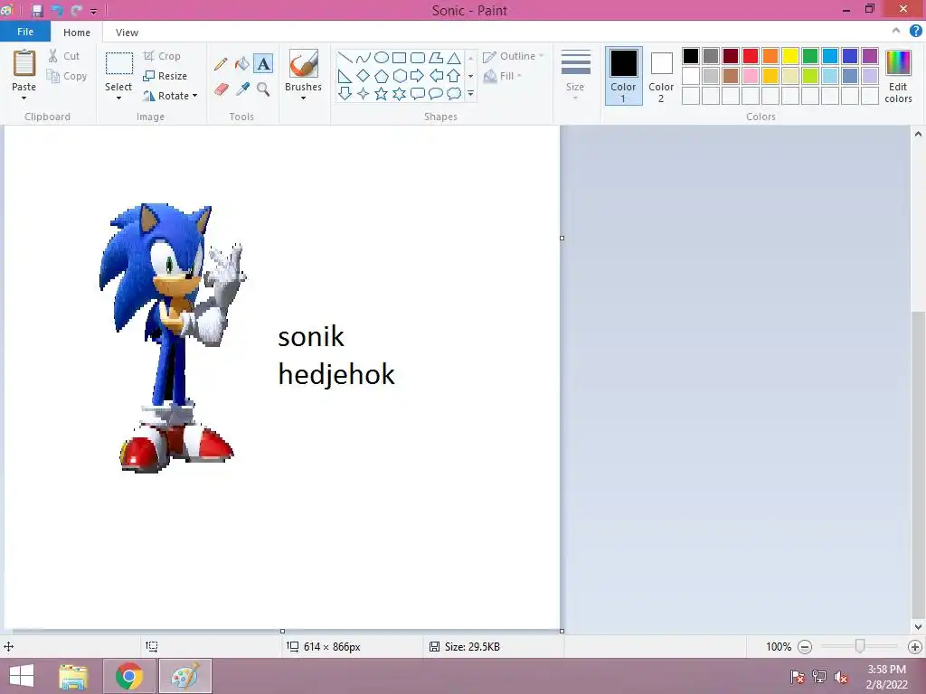This screenshot has width=926, height=694.
Task: Click the rectangular Select button
Action: coord(118,64)
